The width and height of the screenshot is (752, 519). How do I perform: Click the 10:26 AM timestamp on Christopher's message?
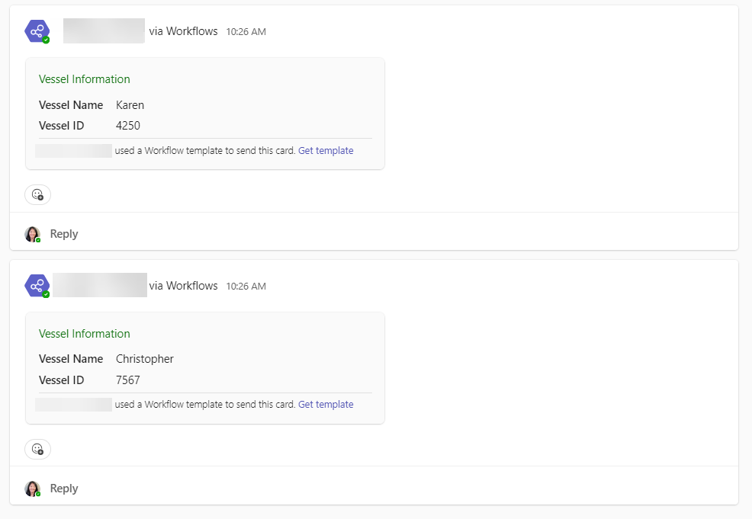(x=246, y=287)
